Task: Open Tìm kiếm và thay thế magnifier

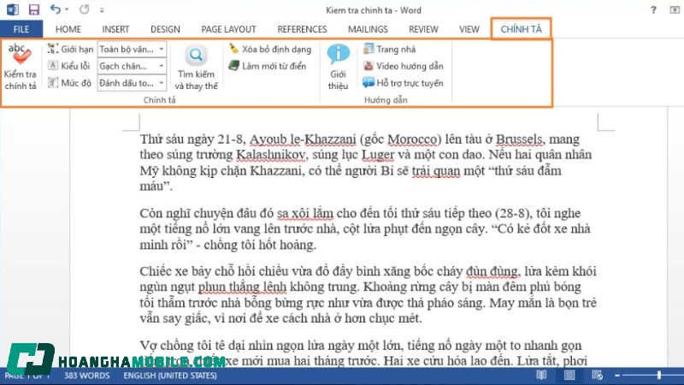Action: [196, 56]
